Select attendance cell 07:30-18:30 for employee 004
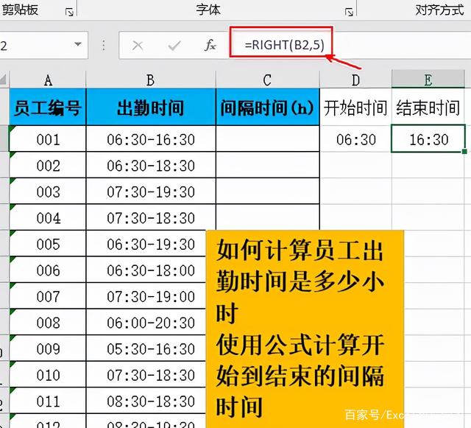The height and width of the screenshot is (428, 471). [151, 217]
